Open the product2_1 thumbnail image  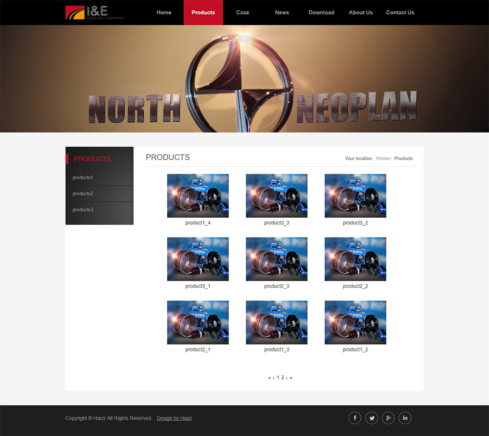point(198,323)
